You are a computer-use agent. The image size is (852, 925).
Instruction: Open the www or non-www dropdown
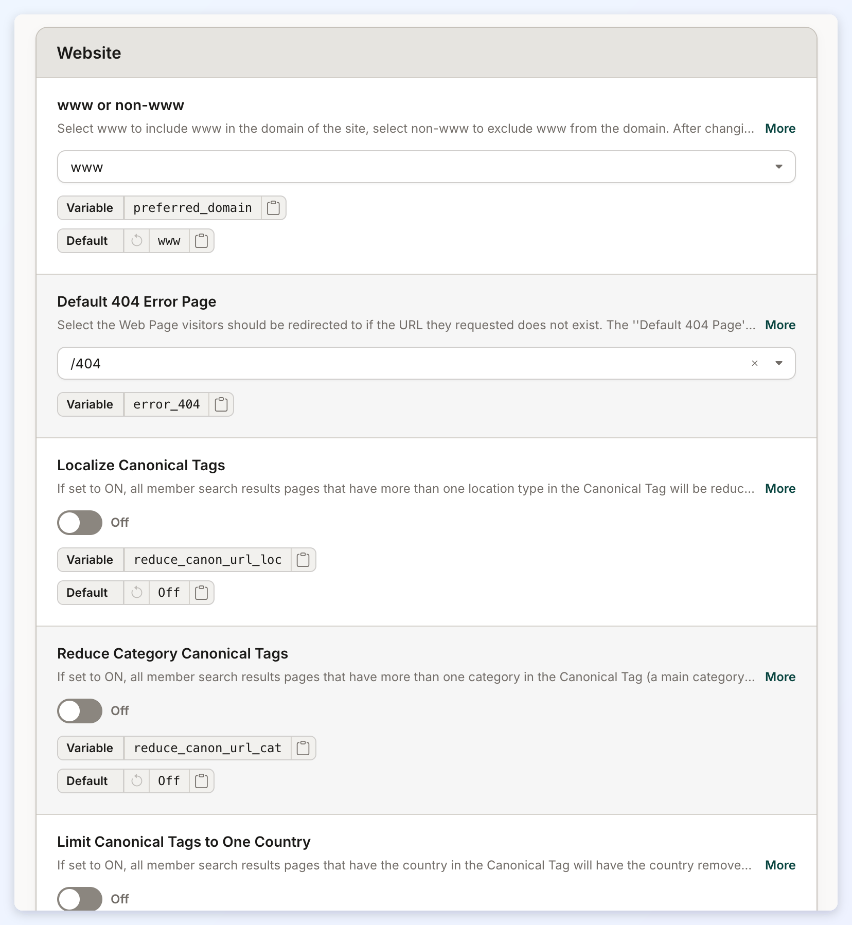pyautogui.click(x=426, y=167)
